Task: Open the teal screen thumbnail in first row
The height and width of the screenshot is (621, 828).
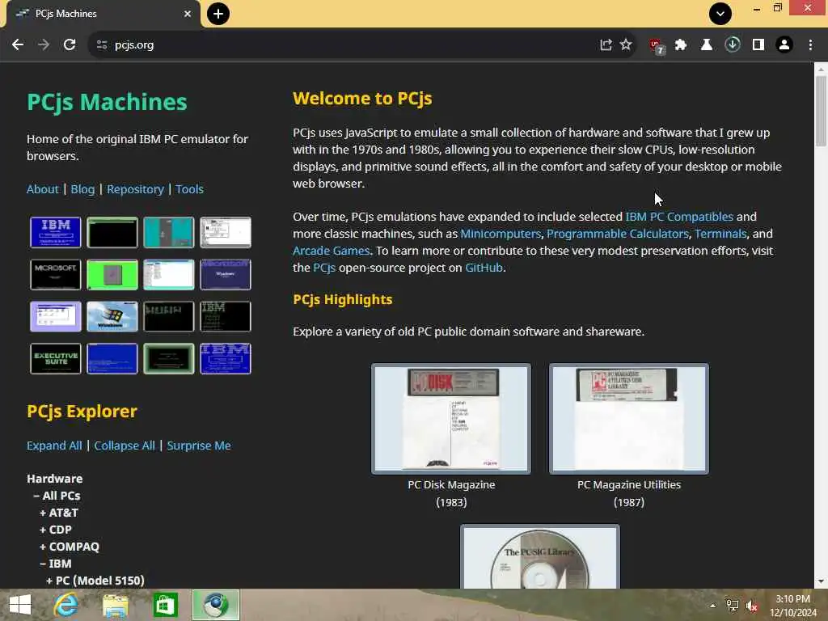Action: click(x=168, y=232)
